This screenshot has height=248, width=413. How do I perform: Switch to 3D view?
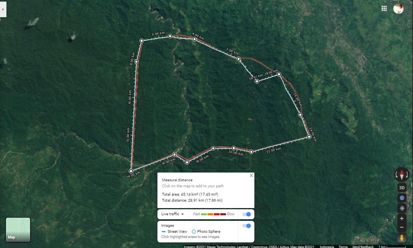(402, 187)
